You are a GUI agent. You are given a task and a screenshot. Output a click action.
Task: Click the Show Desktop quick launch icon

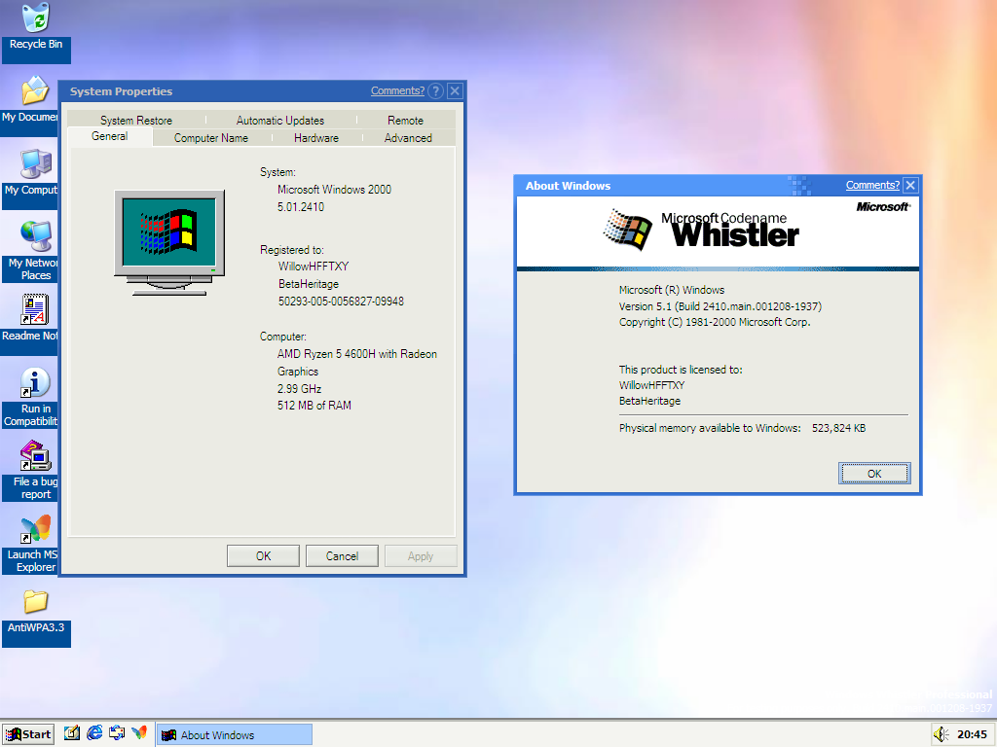click(x=71, y=733)
